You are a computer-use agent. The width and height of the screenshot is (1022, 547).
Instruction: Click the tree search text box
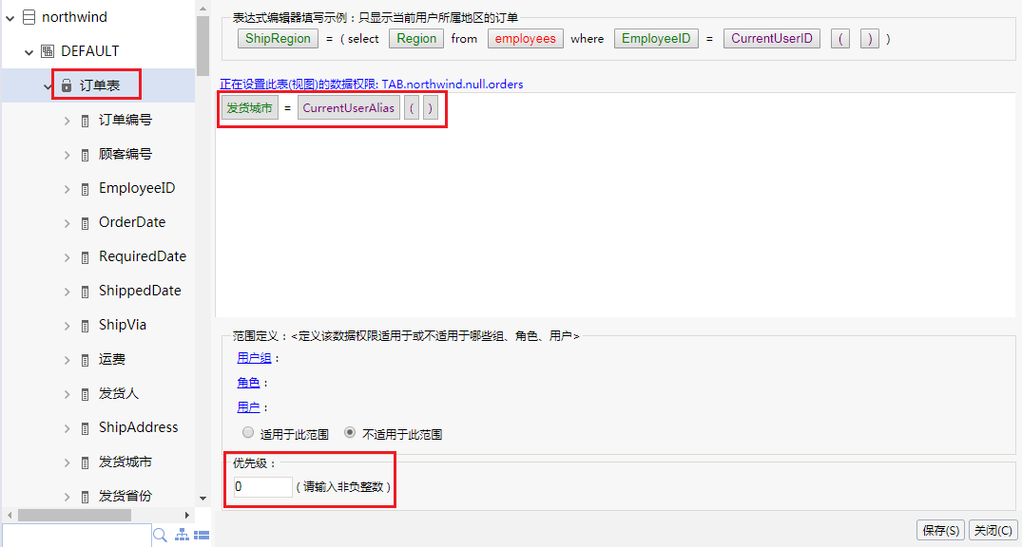pos(76,535)
